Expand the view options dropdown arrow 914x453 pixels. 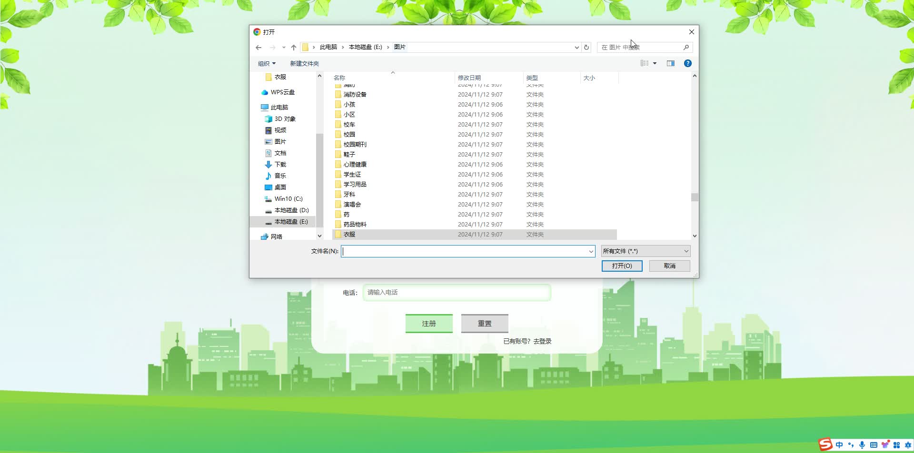655,63
